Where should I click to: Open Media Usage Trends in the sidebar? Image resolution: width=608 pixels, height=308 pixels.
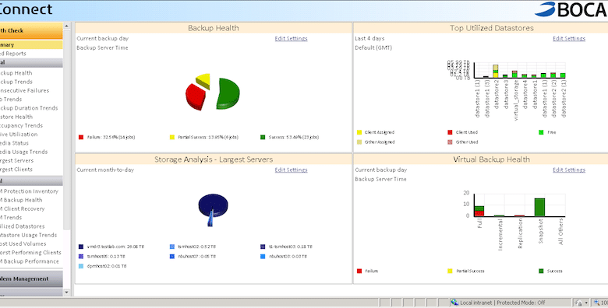23,152
